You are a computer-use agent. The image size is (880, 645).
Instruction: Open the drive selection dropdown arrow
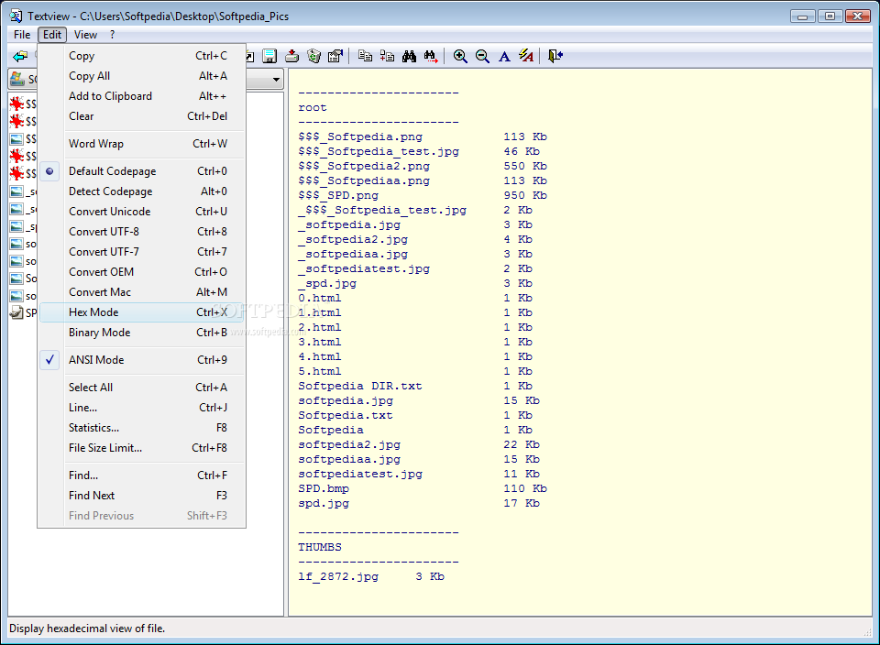point(276,80)
